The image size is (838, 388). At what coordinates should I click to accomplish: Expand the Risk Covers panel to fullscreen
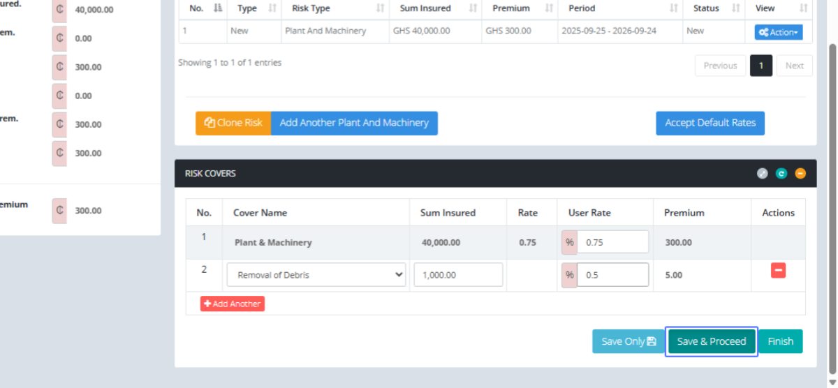pos(763,174)
